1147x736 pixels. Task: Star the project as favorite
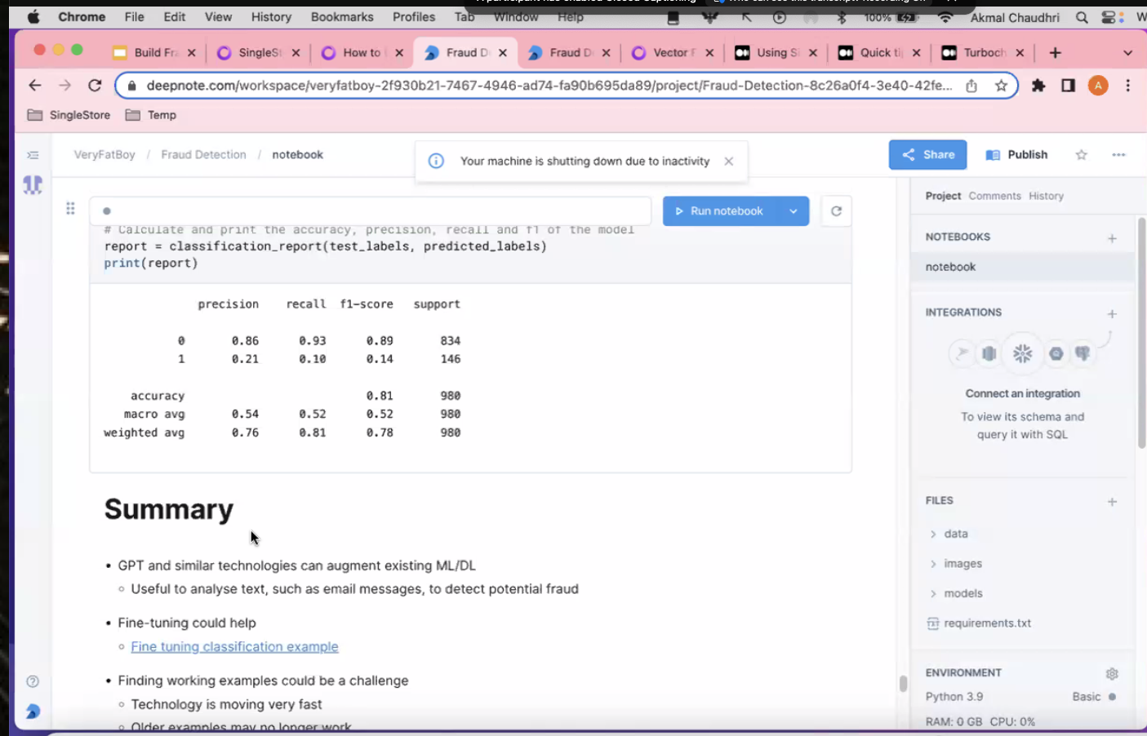click(1081, 155)
